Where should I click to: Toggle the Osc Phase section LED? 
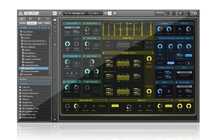tap(64, 82)
